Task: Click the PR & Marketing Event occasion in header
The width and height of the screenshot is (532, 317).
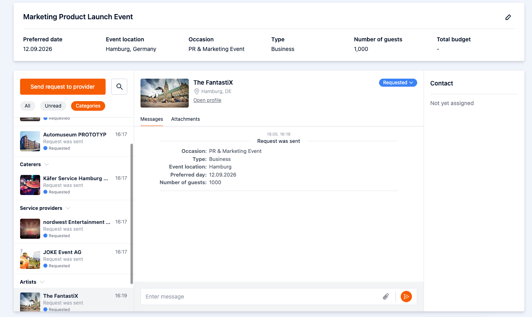Action: click(x=216, y=49)
